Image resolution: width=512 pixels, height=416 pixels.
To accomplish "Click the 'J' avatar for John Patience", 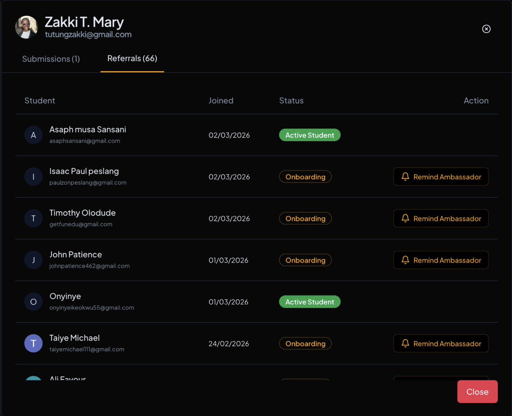I will (x=33, y=260).
